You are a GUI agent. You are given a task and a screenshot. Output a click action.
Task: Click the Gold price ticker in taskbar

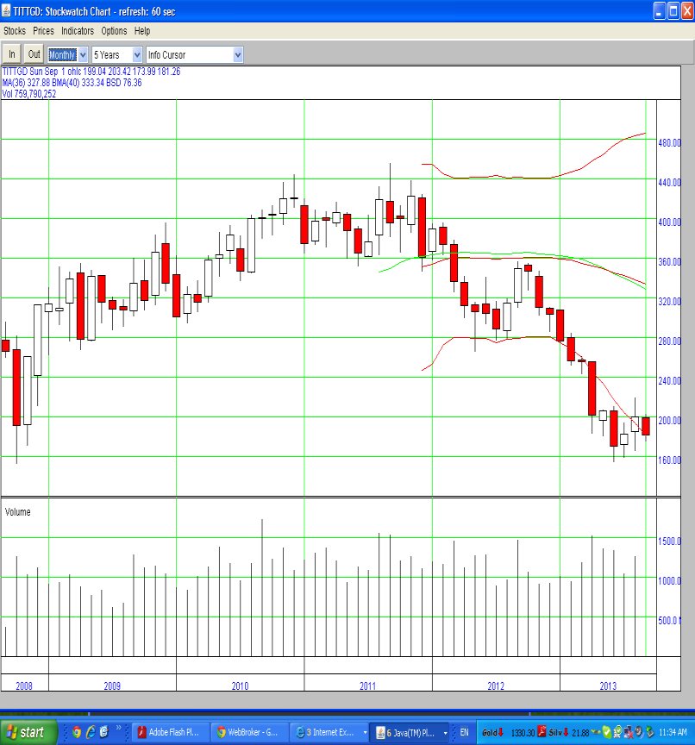point(508,732)
